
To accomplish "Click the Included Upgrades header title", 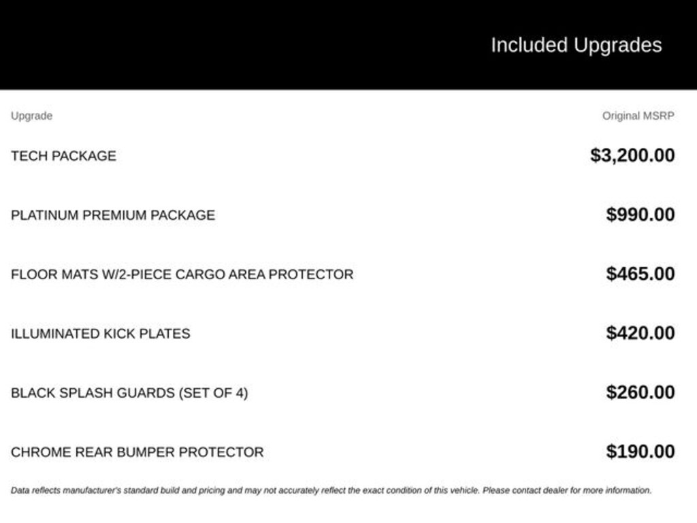I will coord(576,46).
